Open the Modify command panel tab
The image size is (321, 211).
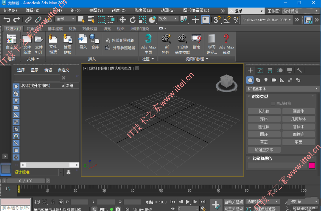tap(260, 70)
